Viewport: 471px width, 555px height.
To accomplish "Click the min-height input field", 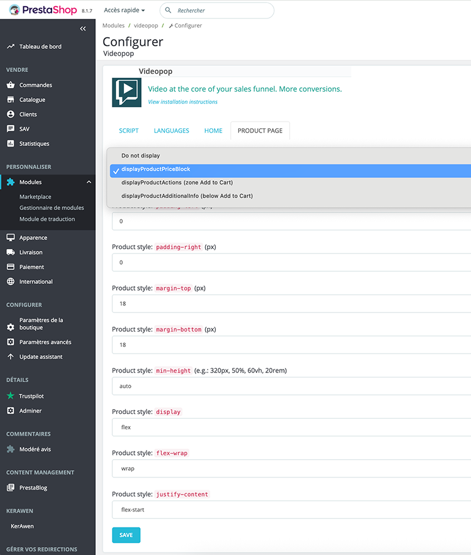I will pos(291,386).
